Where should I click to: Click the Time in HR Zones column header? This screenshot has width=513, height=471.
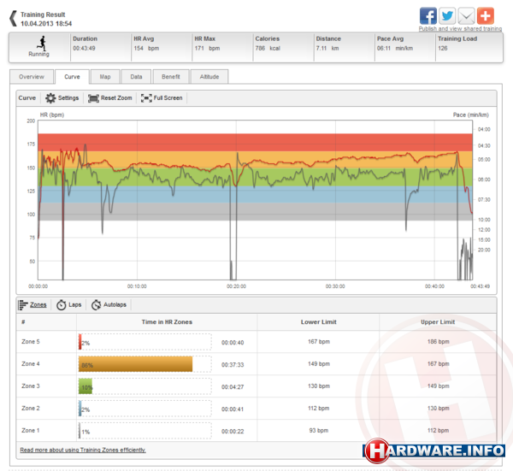pyautogui.click(x=167, y=322)
